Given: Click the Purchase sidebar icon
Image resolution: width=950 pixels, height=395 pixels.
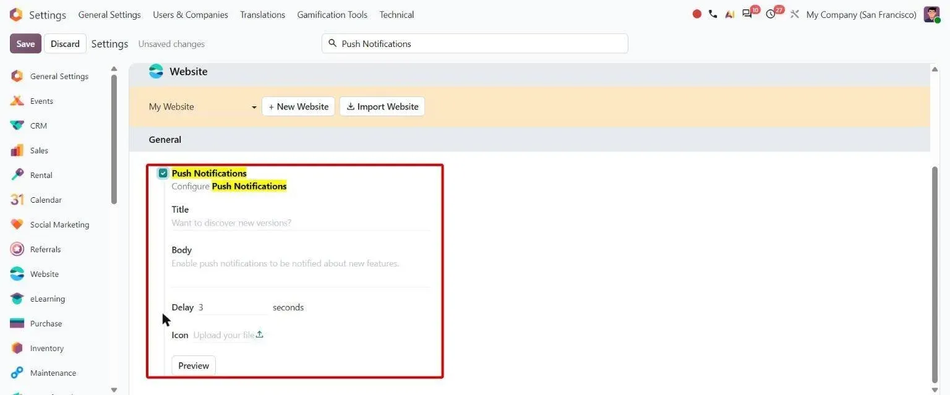Looking at the screenshot, I should pos(17,323).
